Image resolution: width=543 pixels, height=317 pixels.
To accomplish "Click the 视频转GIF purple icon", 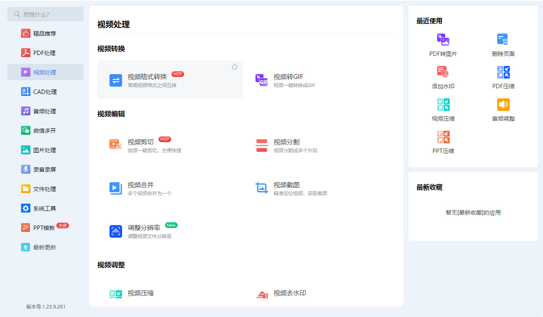I will coord(262,80).
